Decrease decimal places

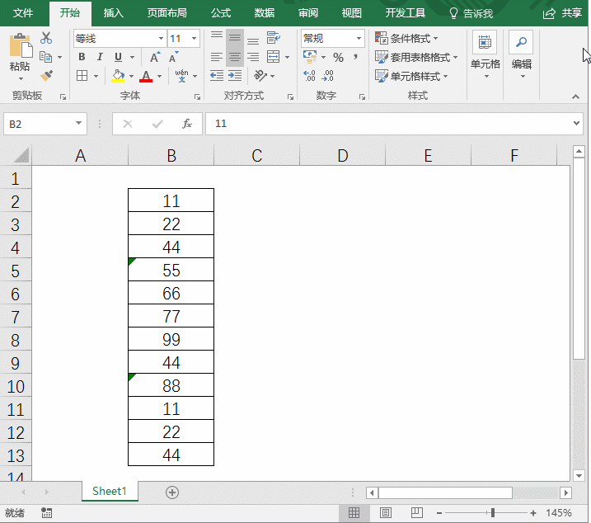tap(327, 76)
